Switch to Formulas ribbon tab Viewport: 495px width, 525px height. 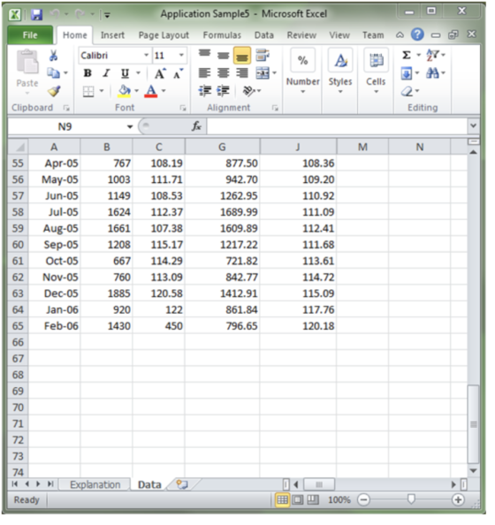[x=222, y=35]
